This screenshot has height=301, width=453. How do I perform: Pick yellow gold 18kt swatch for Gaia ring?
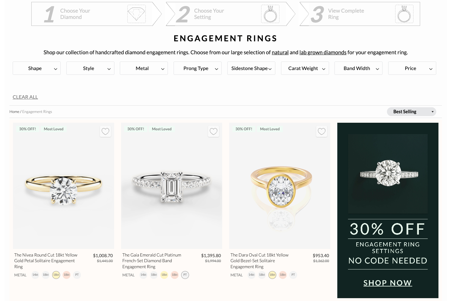pos(164,275)
